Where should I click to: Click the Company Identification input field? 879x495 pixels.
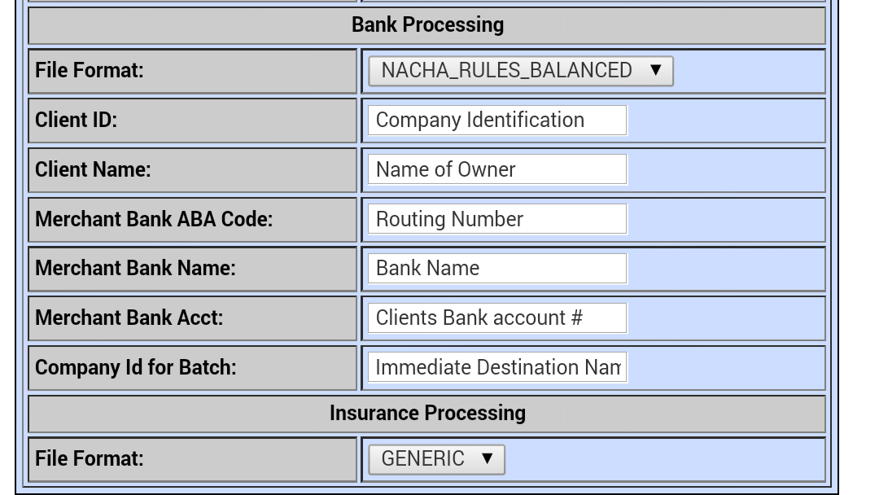pos(496,120)
